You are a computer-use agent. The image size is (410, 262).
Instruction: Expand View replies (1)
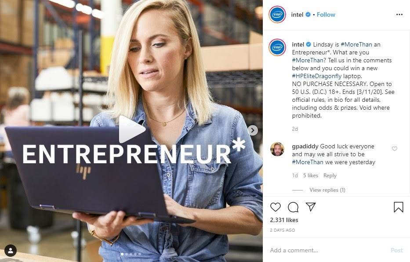click(x=327, y=190)
